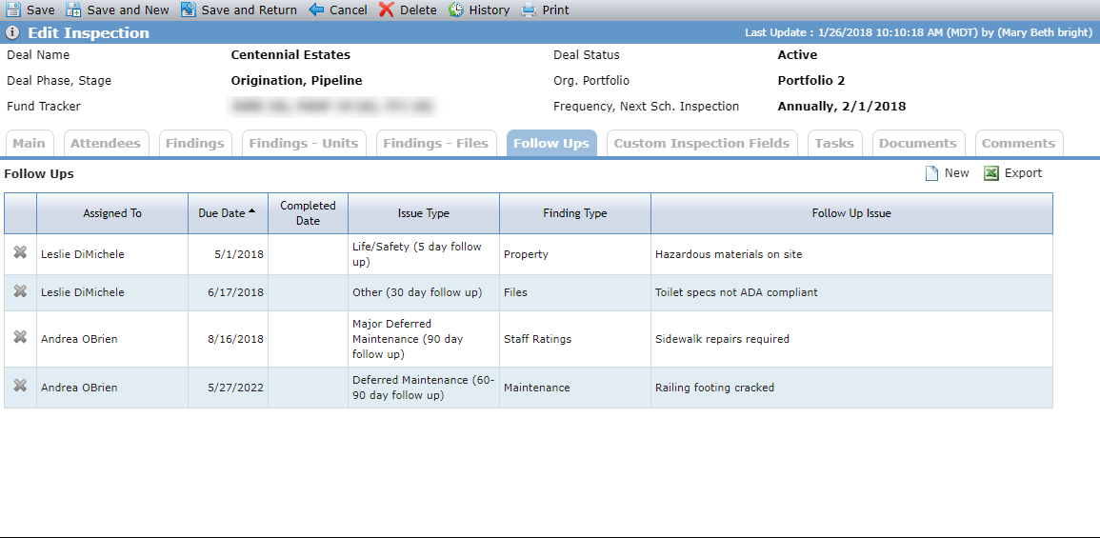Click the Maintenance finding type cell
This screenshot has height=538, width=1100.
(575, 388)
